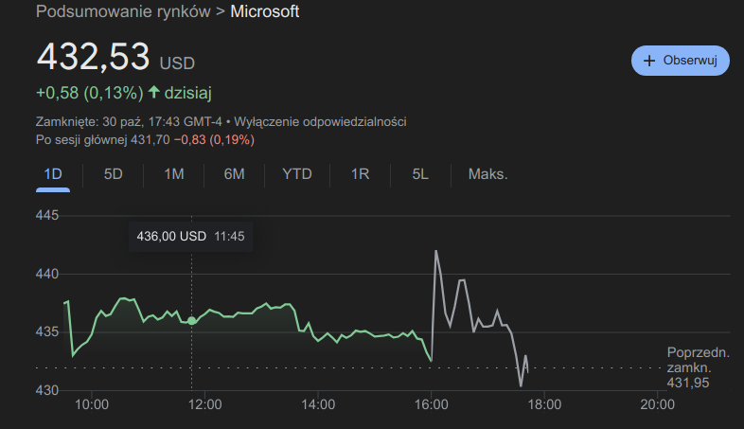Image resolution: width=744 pixels, height=429 pixels.
Task: Switch to the 6M range tab
Action: point(234,174)
